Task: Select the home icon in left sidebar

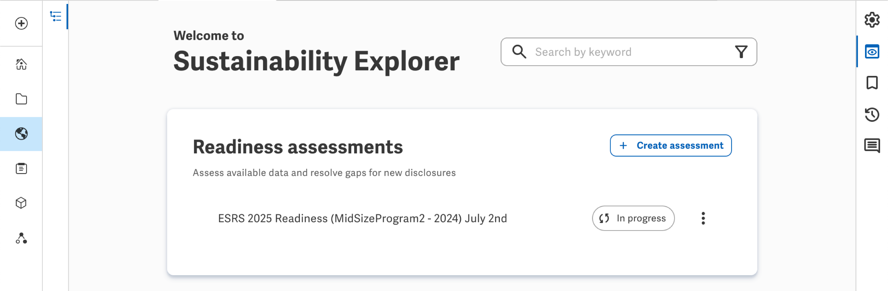Action: (21, 64)
